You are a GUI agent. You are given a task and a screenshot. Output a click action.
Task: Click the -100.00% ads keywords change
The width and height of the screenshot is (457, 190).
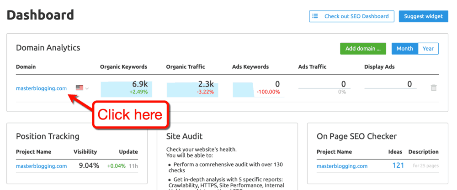click(268, 92)
